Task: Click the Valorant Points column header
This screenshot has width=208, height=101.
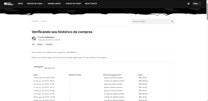Action: (x=75, y=75)
